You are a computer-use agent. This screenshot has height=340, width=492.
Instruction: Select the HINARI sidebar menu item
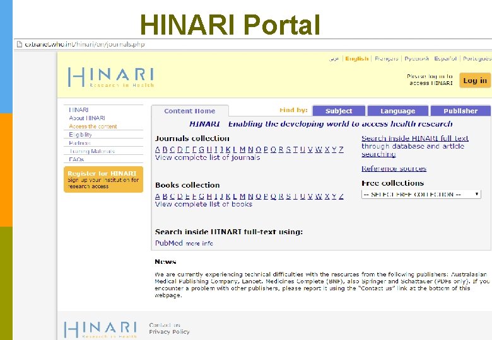(79, 110)
